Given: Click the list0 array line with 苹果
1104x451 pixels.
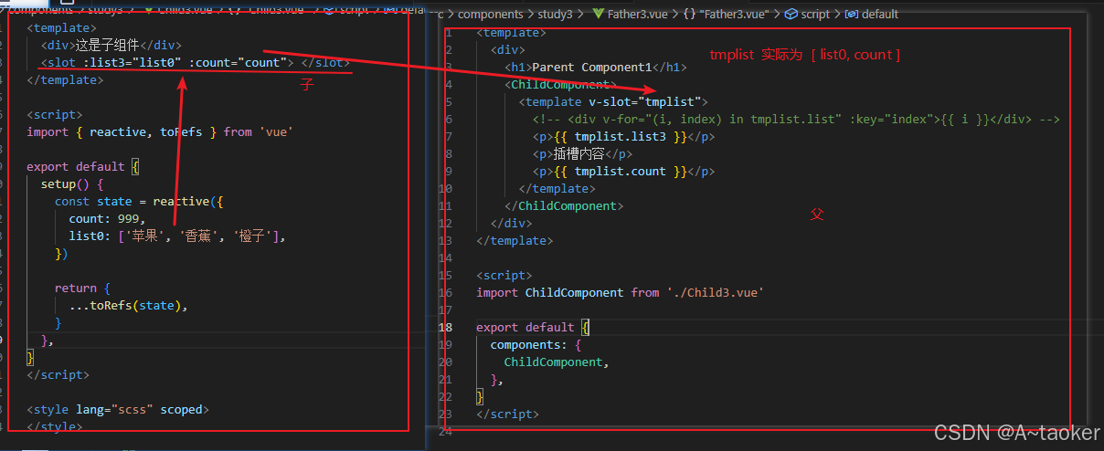Looking at the screenshot, I should click(x=178, y=236).
